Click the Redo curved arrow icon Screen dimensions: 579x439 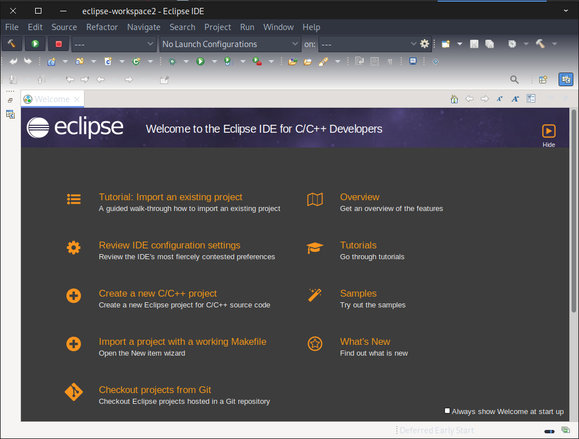coord(28,61)
